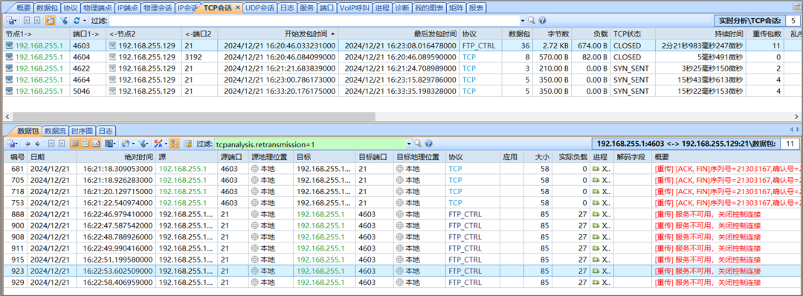803x296 pixels.
Task: Select packet number 681
Action: point(401,168)
